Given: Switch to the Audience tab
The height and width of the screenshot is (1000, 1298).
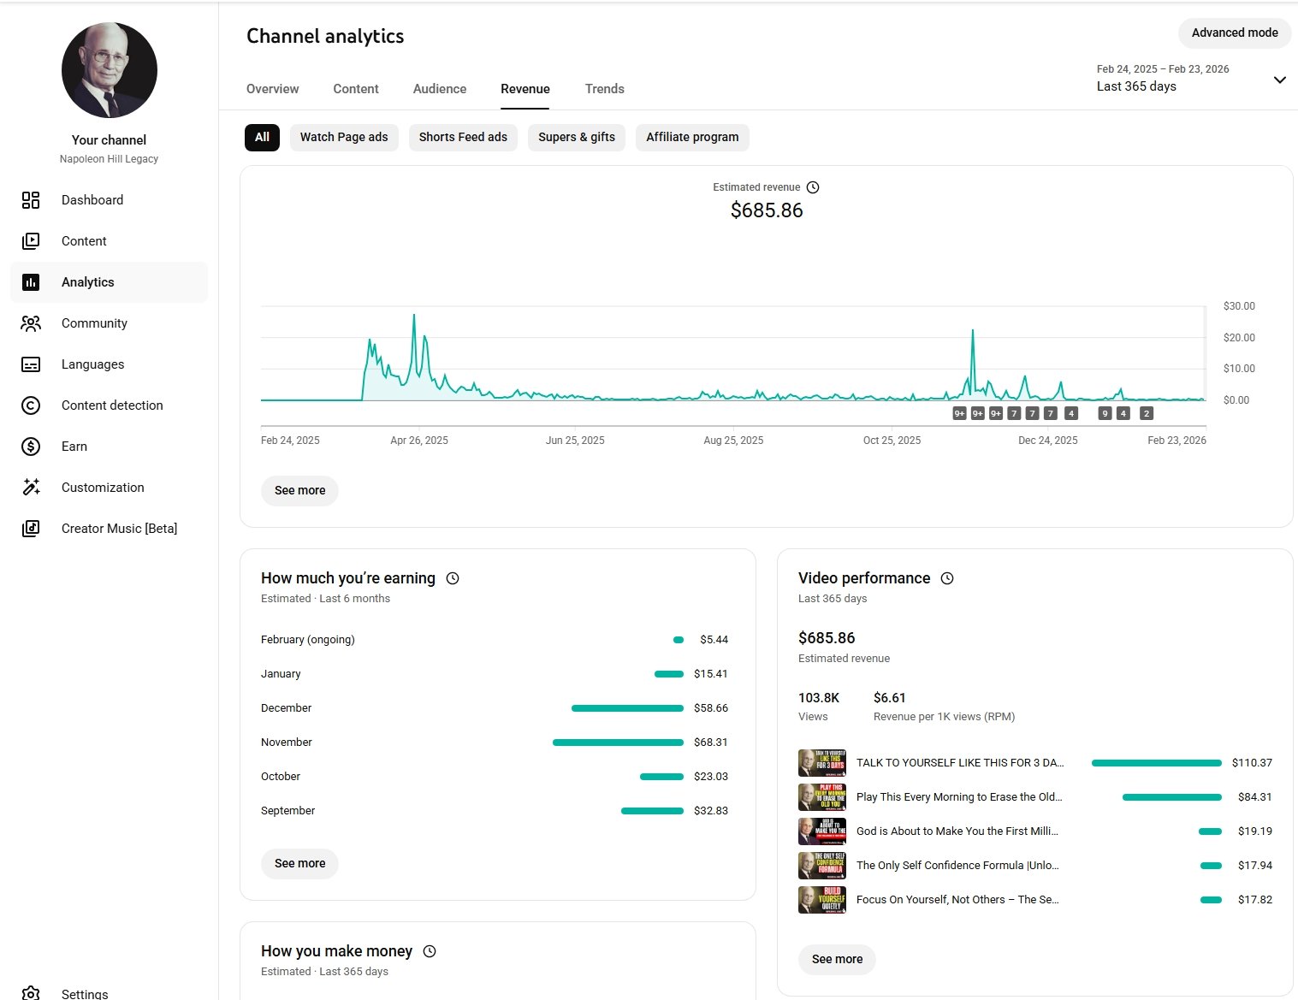Looking at the screenshot, I should tap(440, 89).
